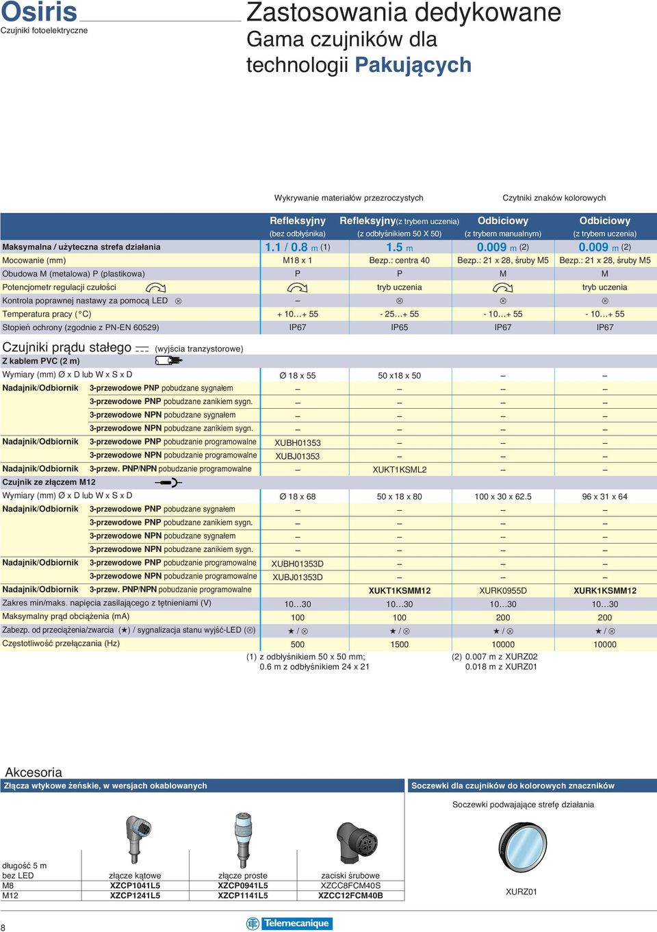Viewport: 657px width, 932px height.
Task: Click part number XUBJ01353
Action: click(298, 456)
